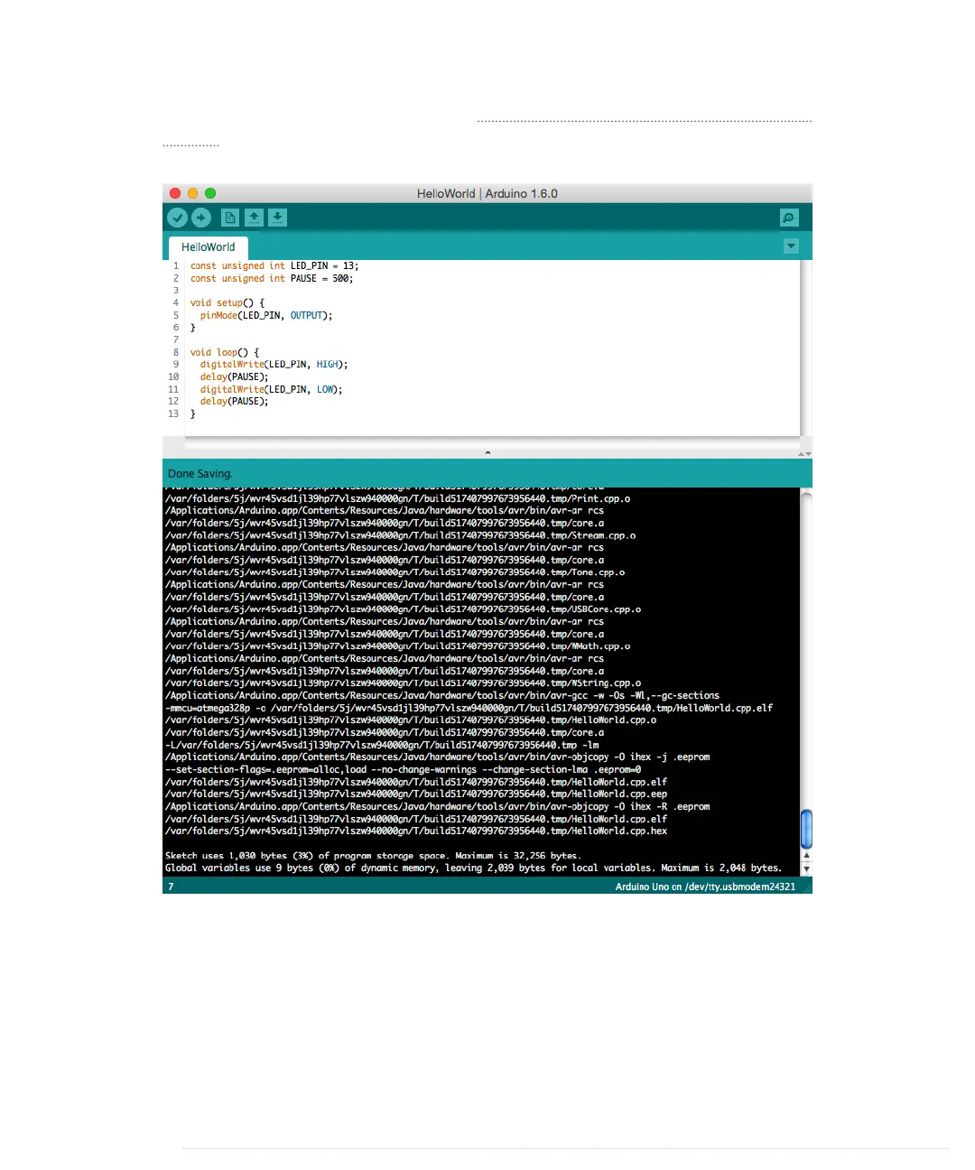975x1170 pixels.
Task: Click console line ending "WString.cpp.o"
Action: point(403,684)
